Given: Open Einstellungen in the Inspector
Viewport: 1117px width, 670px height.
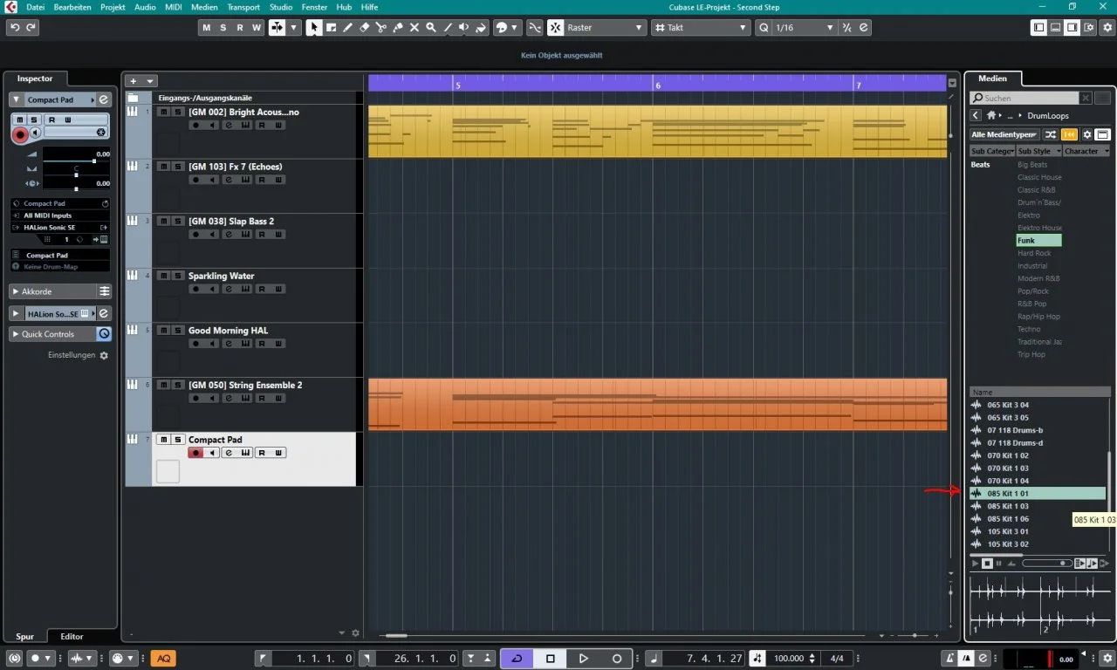Looking at the screenshot, I should (79, 355).
